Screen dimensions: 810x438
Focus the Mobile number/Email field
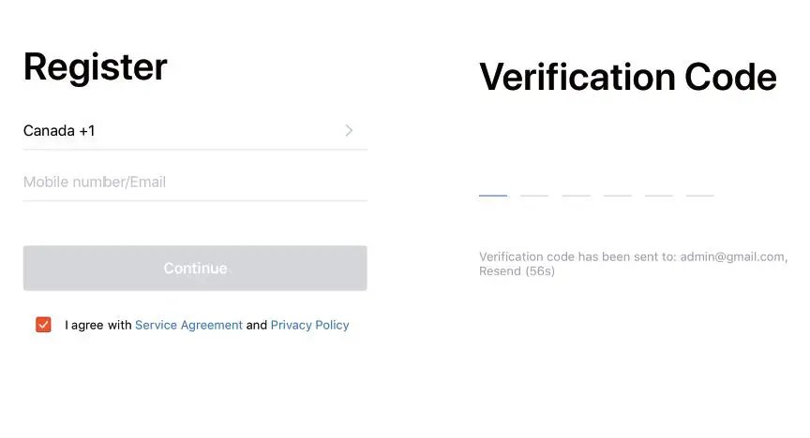pos(194,182)
